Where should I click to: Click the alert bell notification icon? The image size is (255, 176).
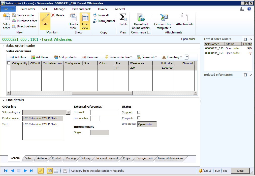coord(201,171)
